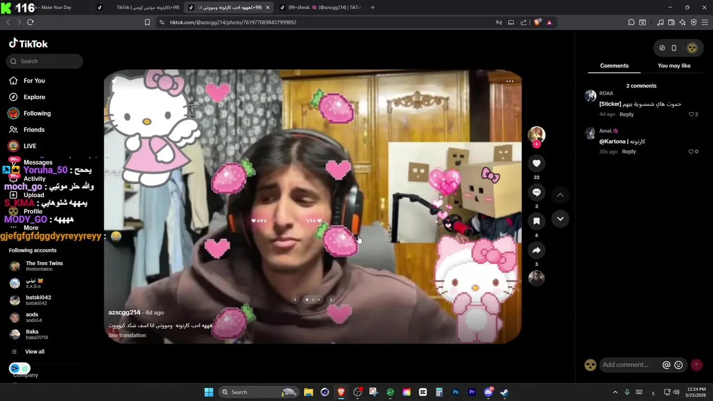Go to next post with the down chevron
The width and height of the screenshot is (713, 401).
coord(560,219)
